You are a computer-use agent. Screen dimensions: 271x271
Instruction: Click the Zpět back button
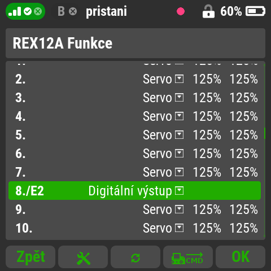30,257
